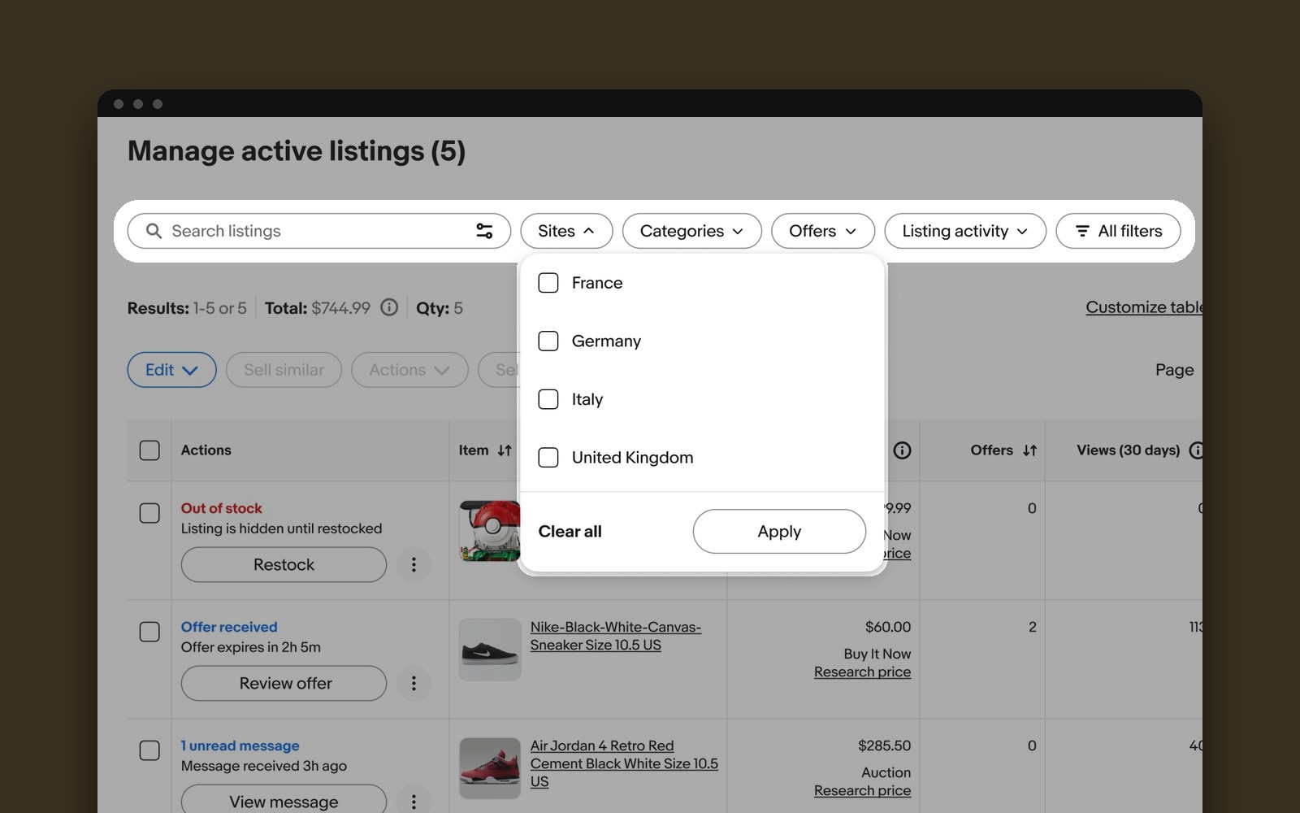This screenshot has width=1300, height=813.
Task: Open more options beside Review offer
Action: (414, 683)
